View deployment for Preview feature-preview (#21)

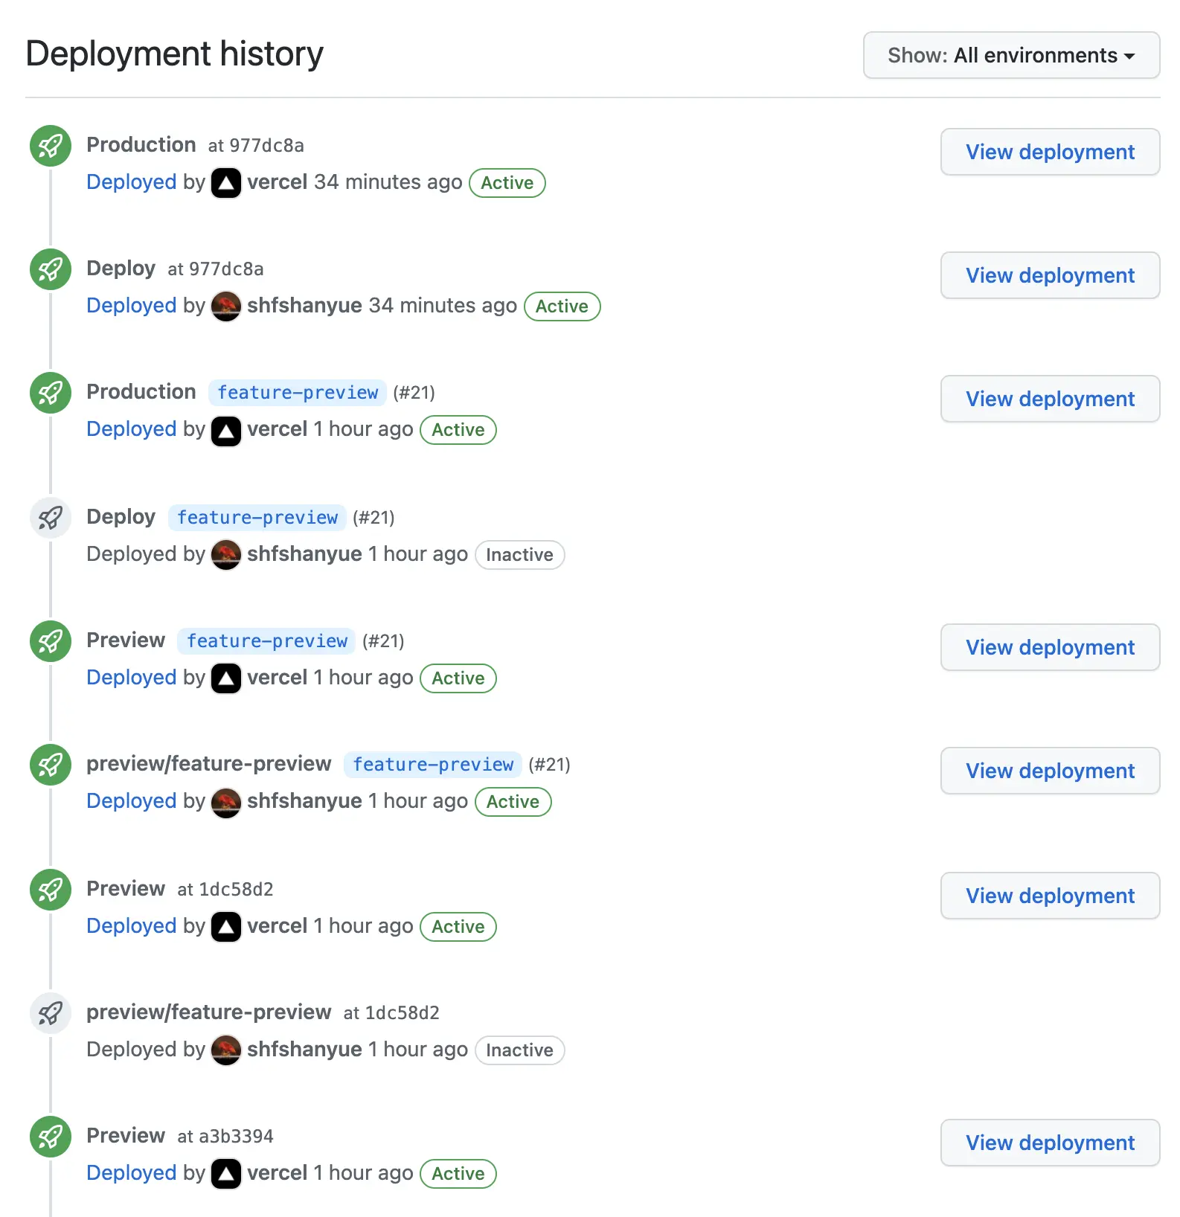(x=1050, y=647)
